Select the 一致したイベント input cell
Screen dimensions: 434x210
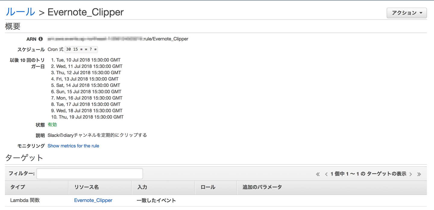[x=156, y=200]
